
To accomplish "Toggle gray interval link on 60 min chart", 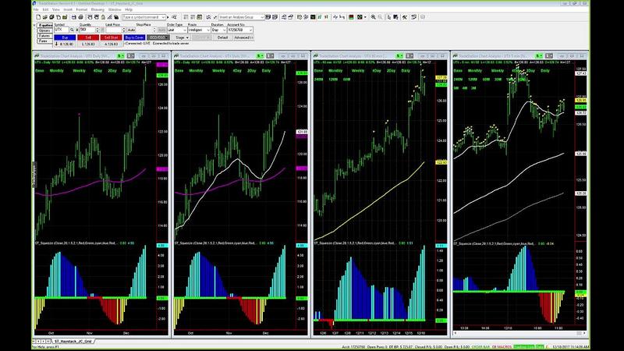I will 409,55.
